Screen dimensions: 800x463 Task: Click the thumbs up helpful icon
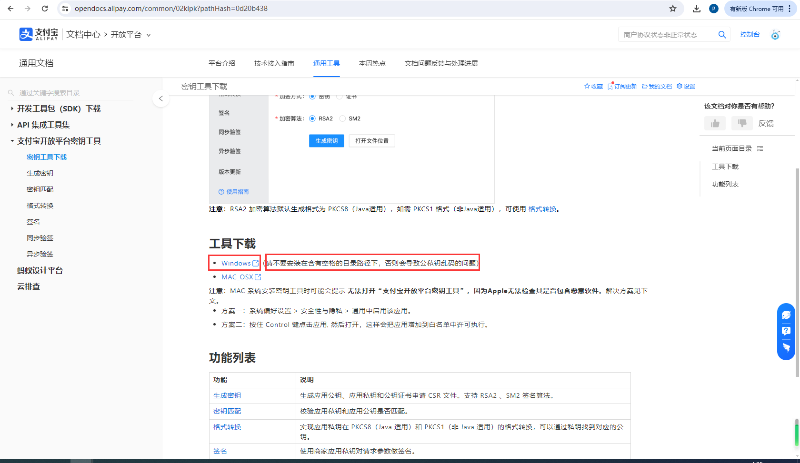(715, 123)
